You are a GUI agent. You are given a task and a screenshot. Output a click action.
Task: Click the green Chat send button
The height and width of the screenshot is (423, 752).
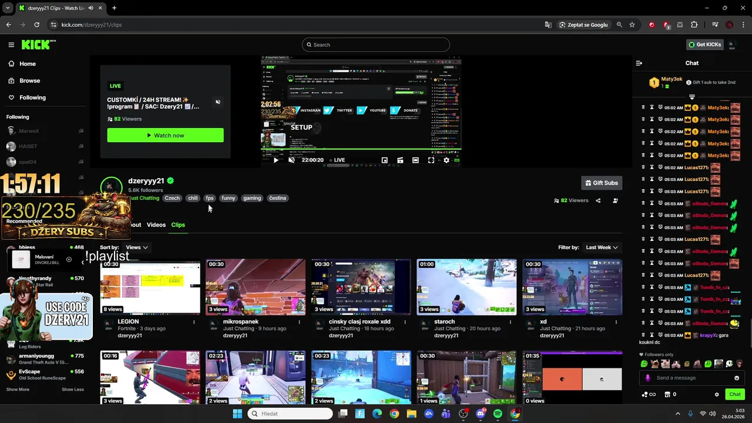735,394
